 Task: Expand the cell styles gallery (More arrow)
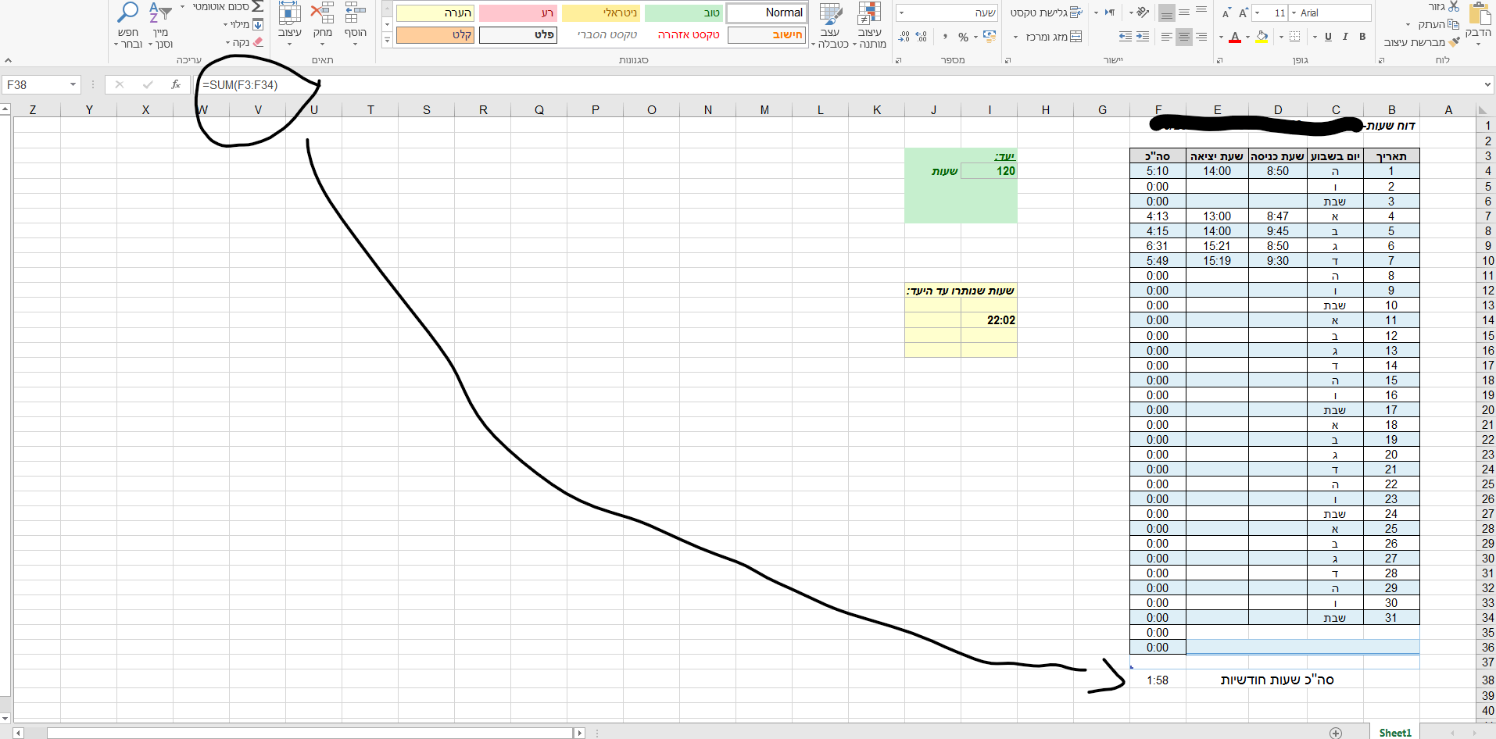pos(387,39)
